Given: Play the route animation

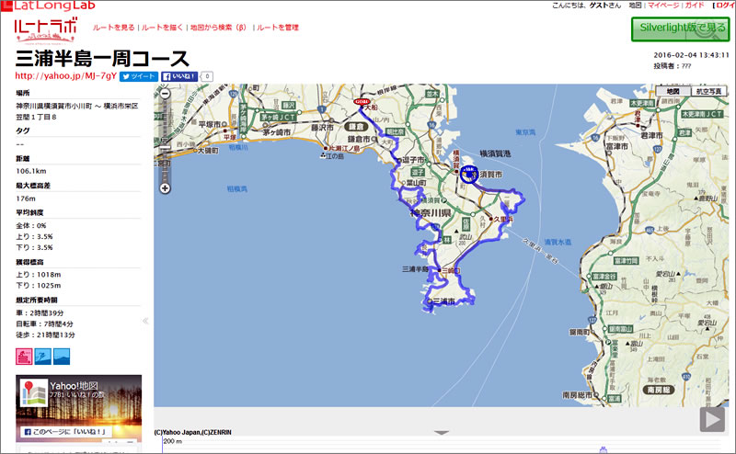Looking at the screenshot, I should 712,419.
